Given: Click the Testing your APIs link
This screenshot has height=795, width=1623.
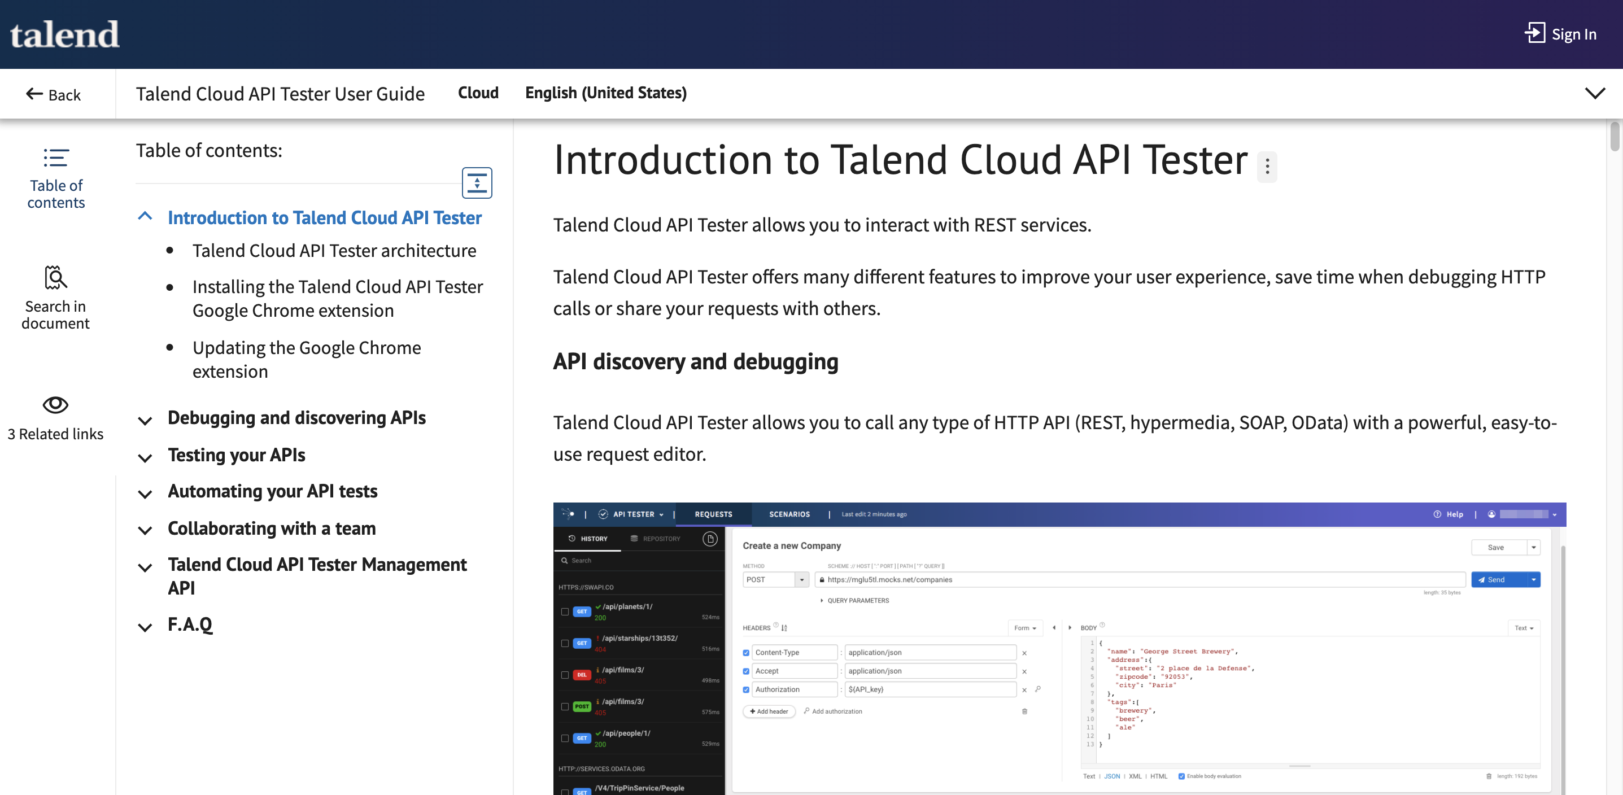Looking at the screenshot, I should pos(236,455).
